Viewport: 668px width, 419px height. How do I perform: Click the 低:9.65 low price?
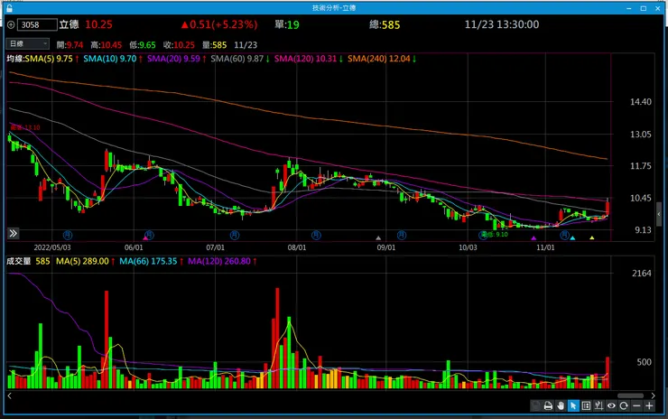tap(143, 45)
